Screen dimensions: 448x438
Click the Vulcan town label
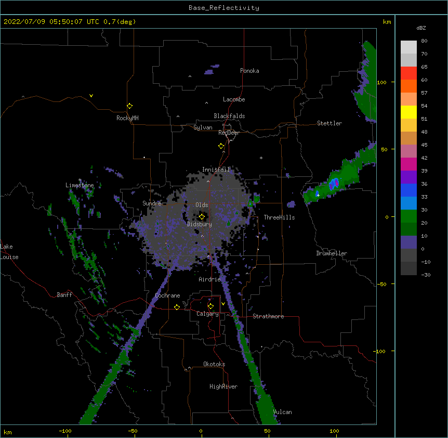[282, 412]
